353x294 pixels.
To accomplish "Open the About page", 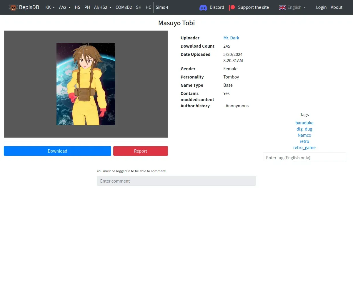I will pyautogui.click(x=337, y=7).
